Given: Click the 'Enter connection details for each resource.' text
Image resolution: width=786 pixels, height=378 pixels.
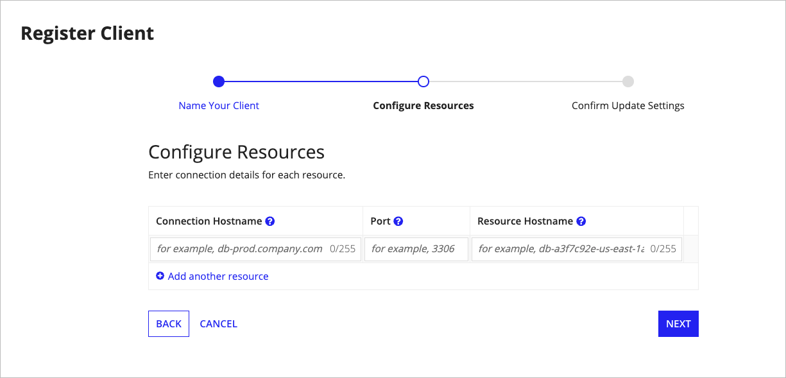Looking at the screenshot, I should tap(247, 175).
